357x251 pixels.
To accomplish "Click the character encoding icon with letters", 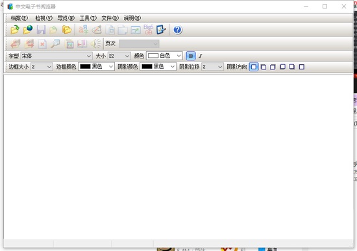I will [83, 30].
